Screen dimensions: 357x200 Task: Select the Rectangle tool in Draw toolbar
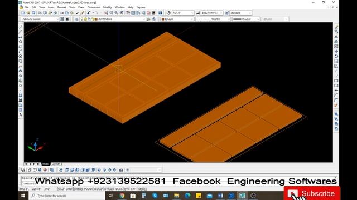[x=21, y=47]
